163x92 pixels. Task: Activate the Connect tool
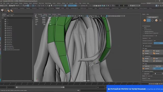[x=147, y=69]
